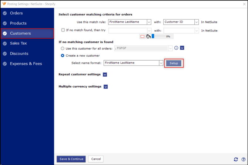Switch to the Sales Tax section
This screenshot has height=165, width=248.
pos(19,43)
